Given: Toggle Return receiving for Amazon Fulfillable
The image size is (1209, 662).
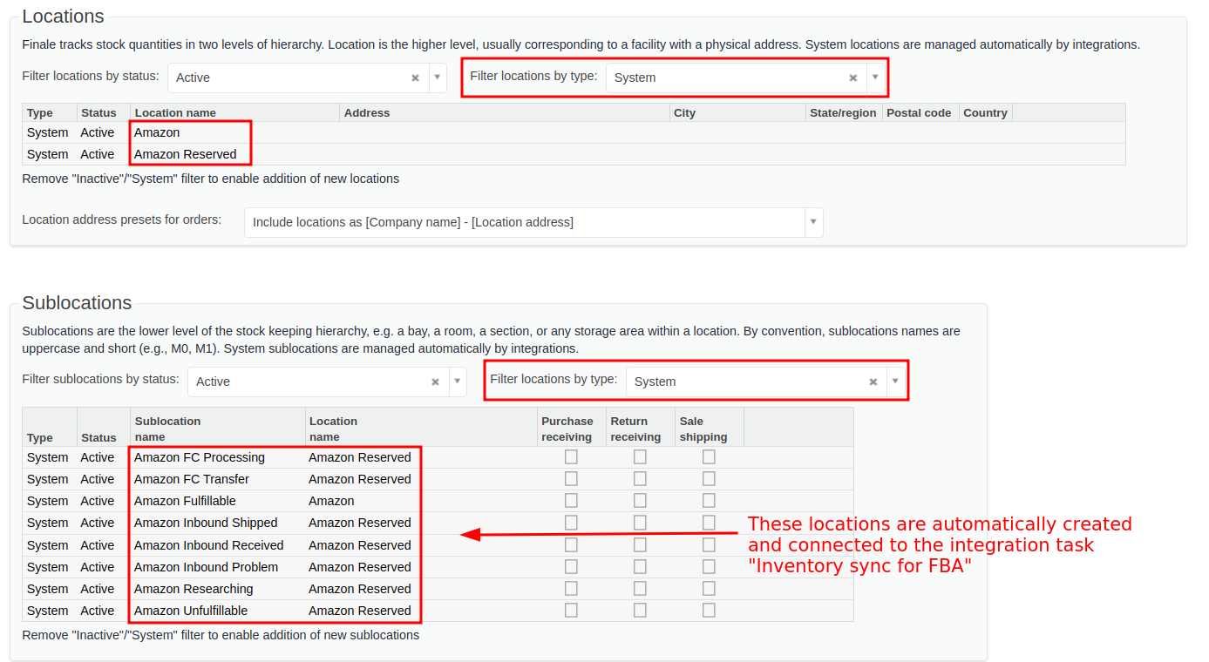Looking at the screenshot, I should tap(640, 500).
